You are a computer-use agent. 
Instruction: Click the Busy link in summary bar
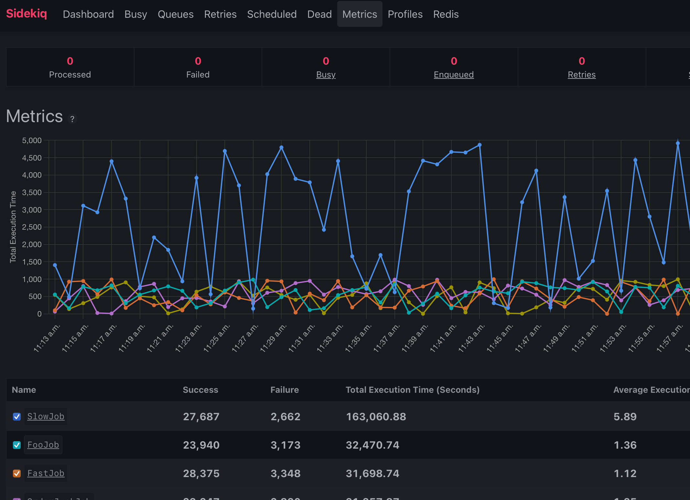tap(326, 75)
